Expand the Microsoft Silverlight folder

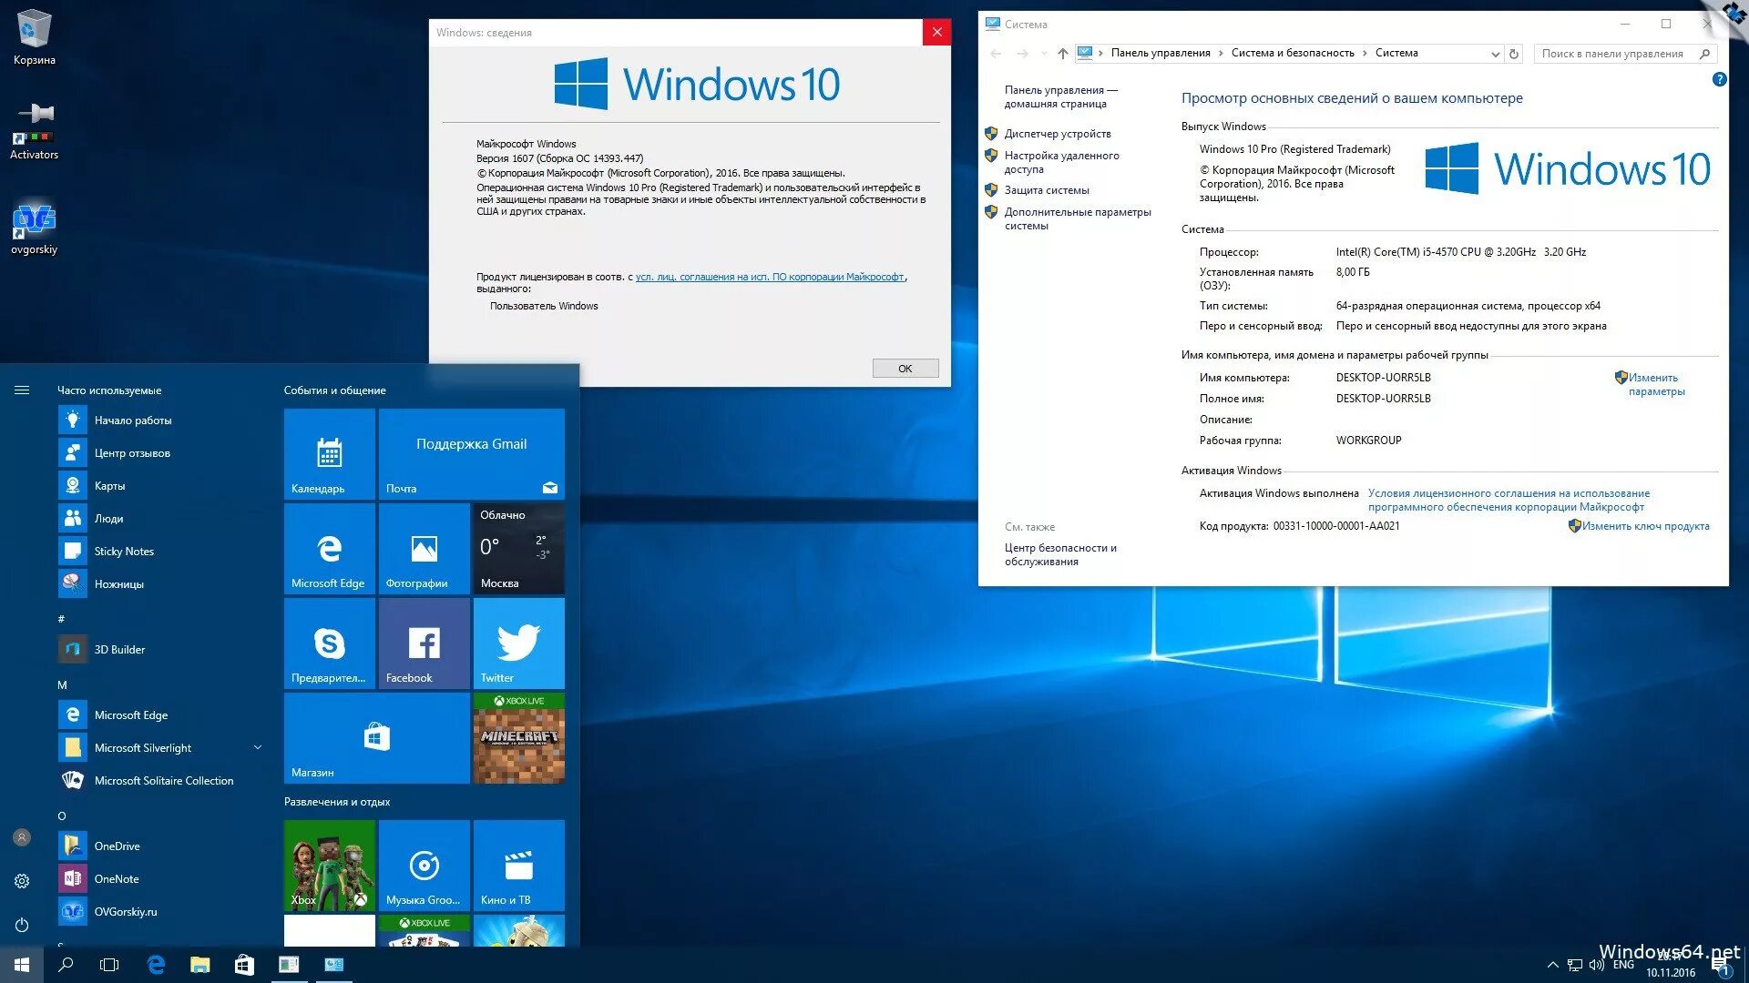[x=258, y=747]
